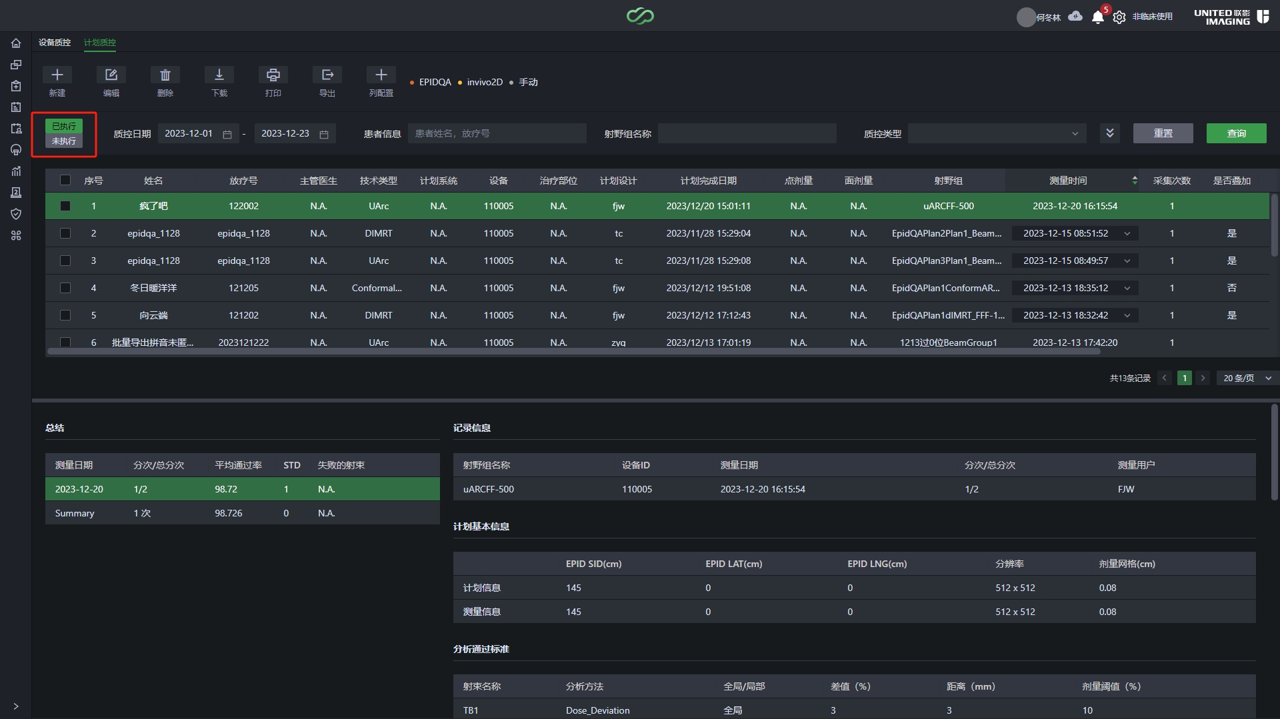Image resolution: width=1280 pixels, height=719 pixels.
Task: Click the 新建 (new) toolbar icon
Action: (x=57, y=75)
